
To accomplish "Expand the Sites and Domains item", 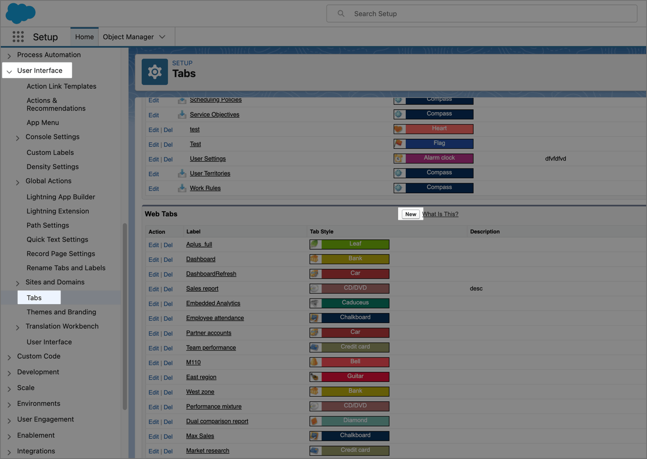I will pos(17,283).
